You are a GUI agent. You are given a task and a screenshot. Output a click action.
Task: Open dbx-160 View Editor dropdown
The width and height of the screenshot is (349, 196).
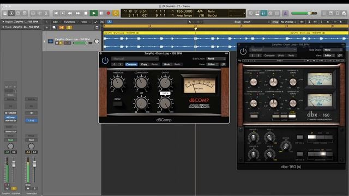[x=329, y=56]
